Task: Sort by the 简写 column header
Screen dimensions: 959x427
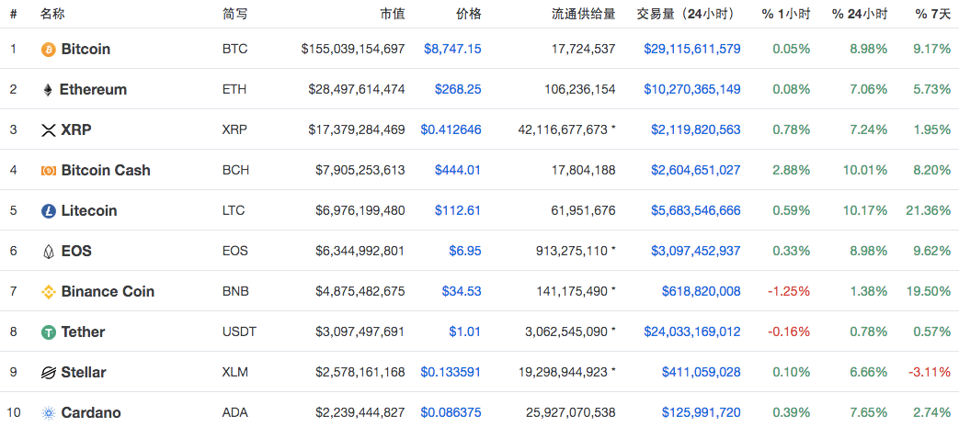Action: (x=234, y=14)
